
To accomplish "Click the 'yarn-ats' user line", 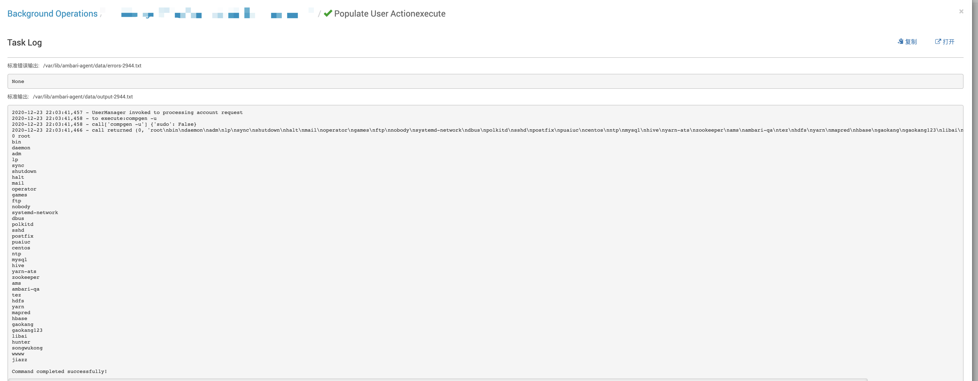I will pyautogui.click(x=24, y=271).
